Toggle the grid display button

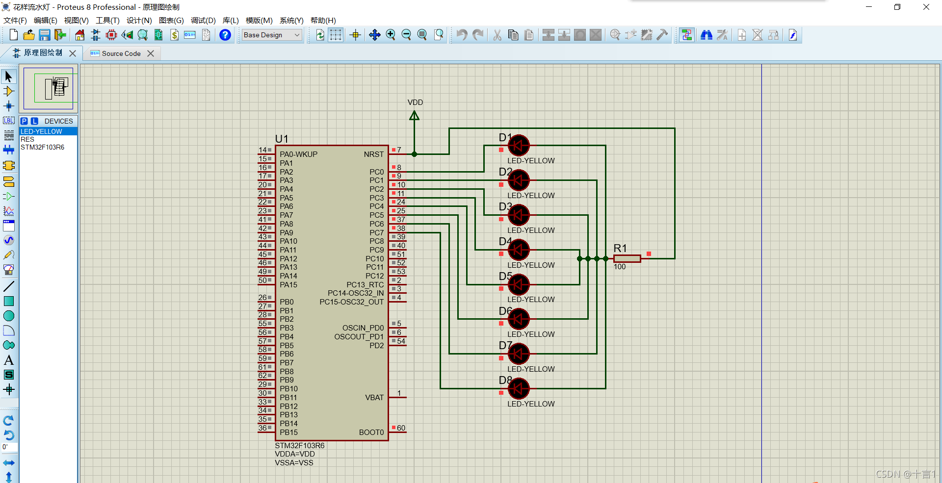coord(336,35)
